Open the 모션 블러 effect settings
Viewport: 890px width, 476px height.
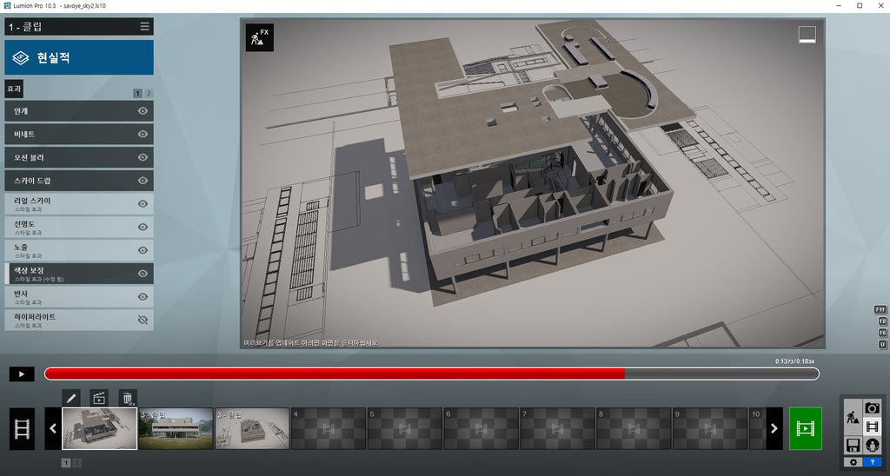tap(79, 157)
